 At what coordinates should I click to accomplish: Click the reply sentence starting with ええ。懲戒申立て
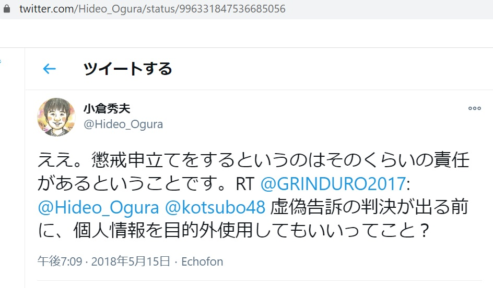click(x=253, y=172)
